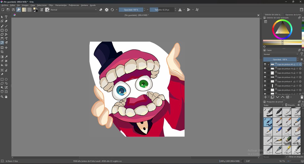304x164 pixels.
Task: Save the document with floppy icon
Action: click(13, 10)
